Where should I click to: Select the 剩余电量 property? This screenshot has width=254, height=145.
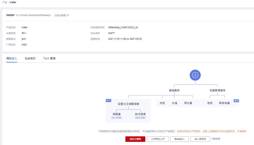pos(224,103)
